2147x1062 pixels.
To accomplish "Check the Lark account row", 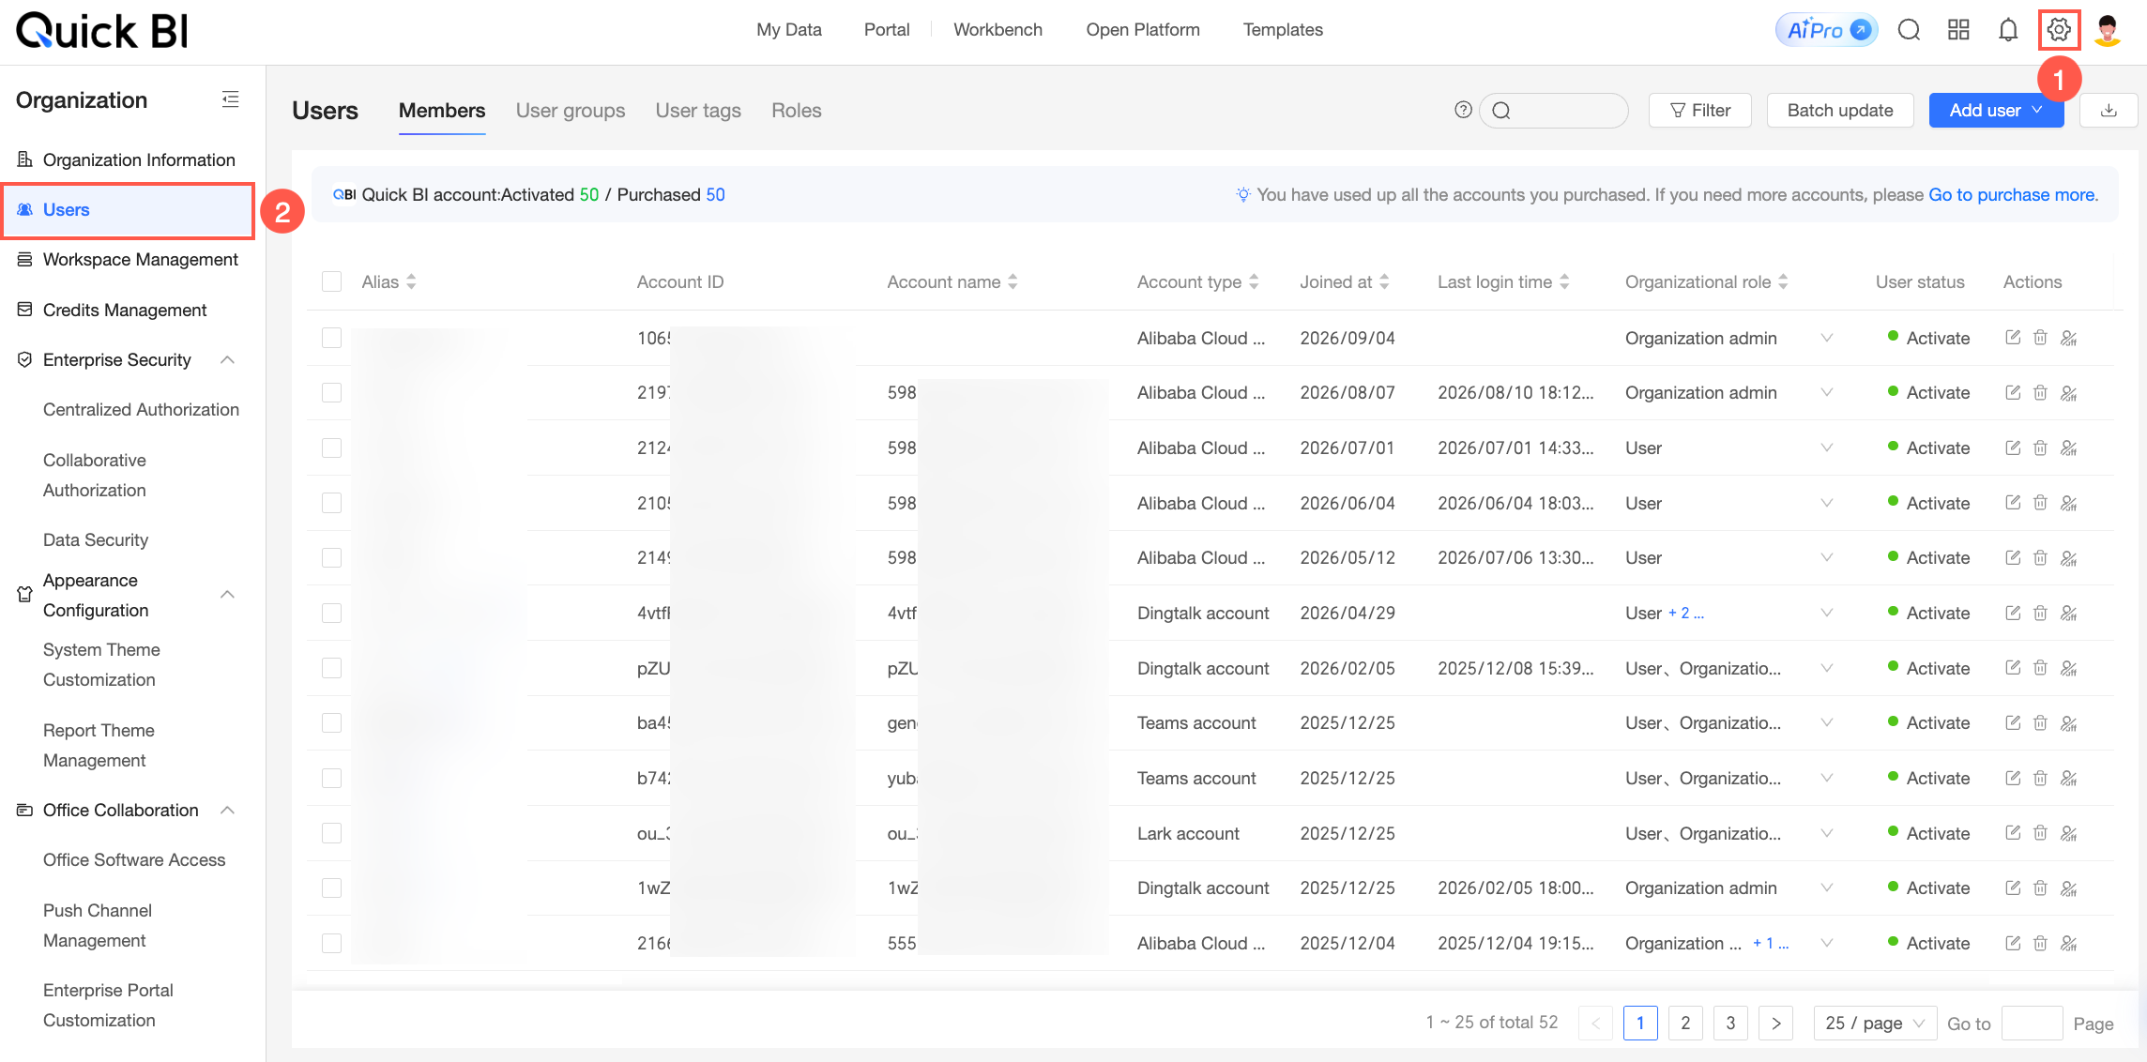I will pos(331,833).
